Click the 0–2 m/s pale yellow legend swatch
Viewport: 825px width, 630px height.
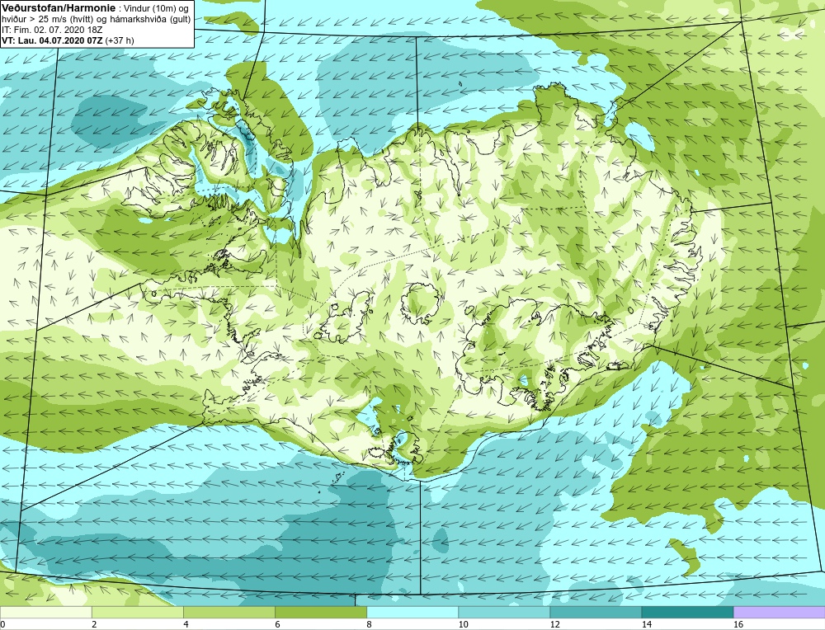(x=45, y=613)
